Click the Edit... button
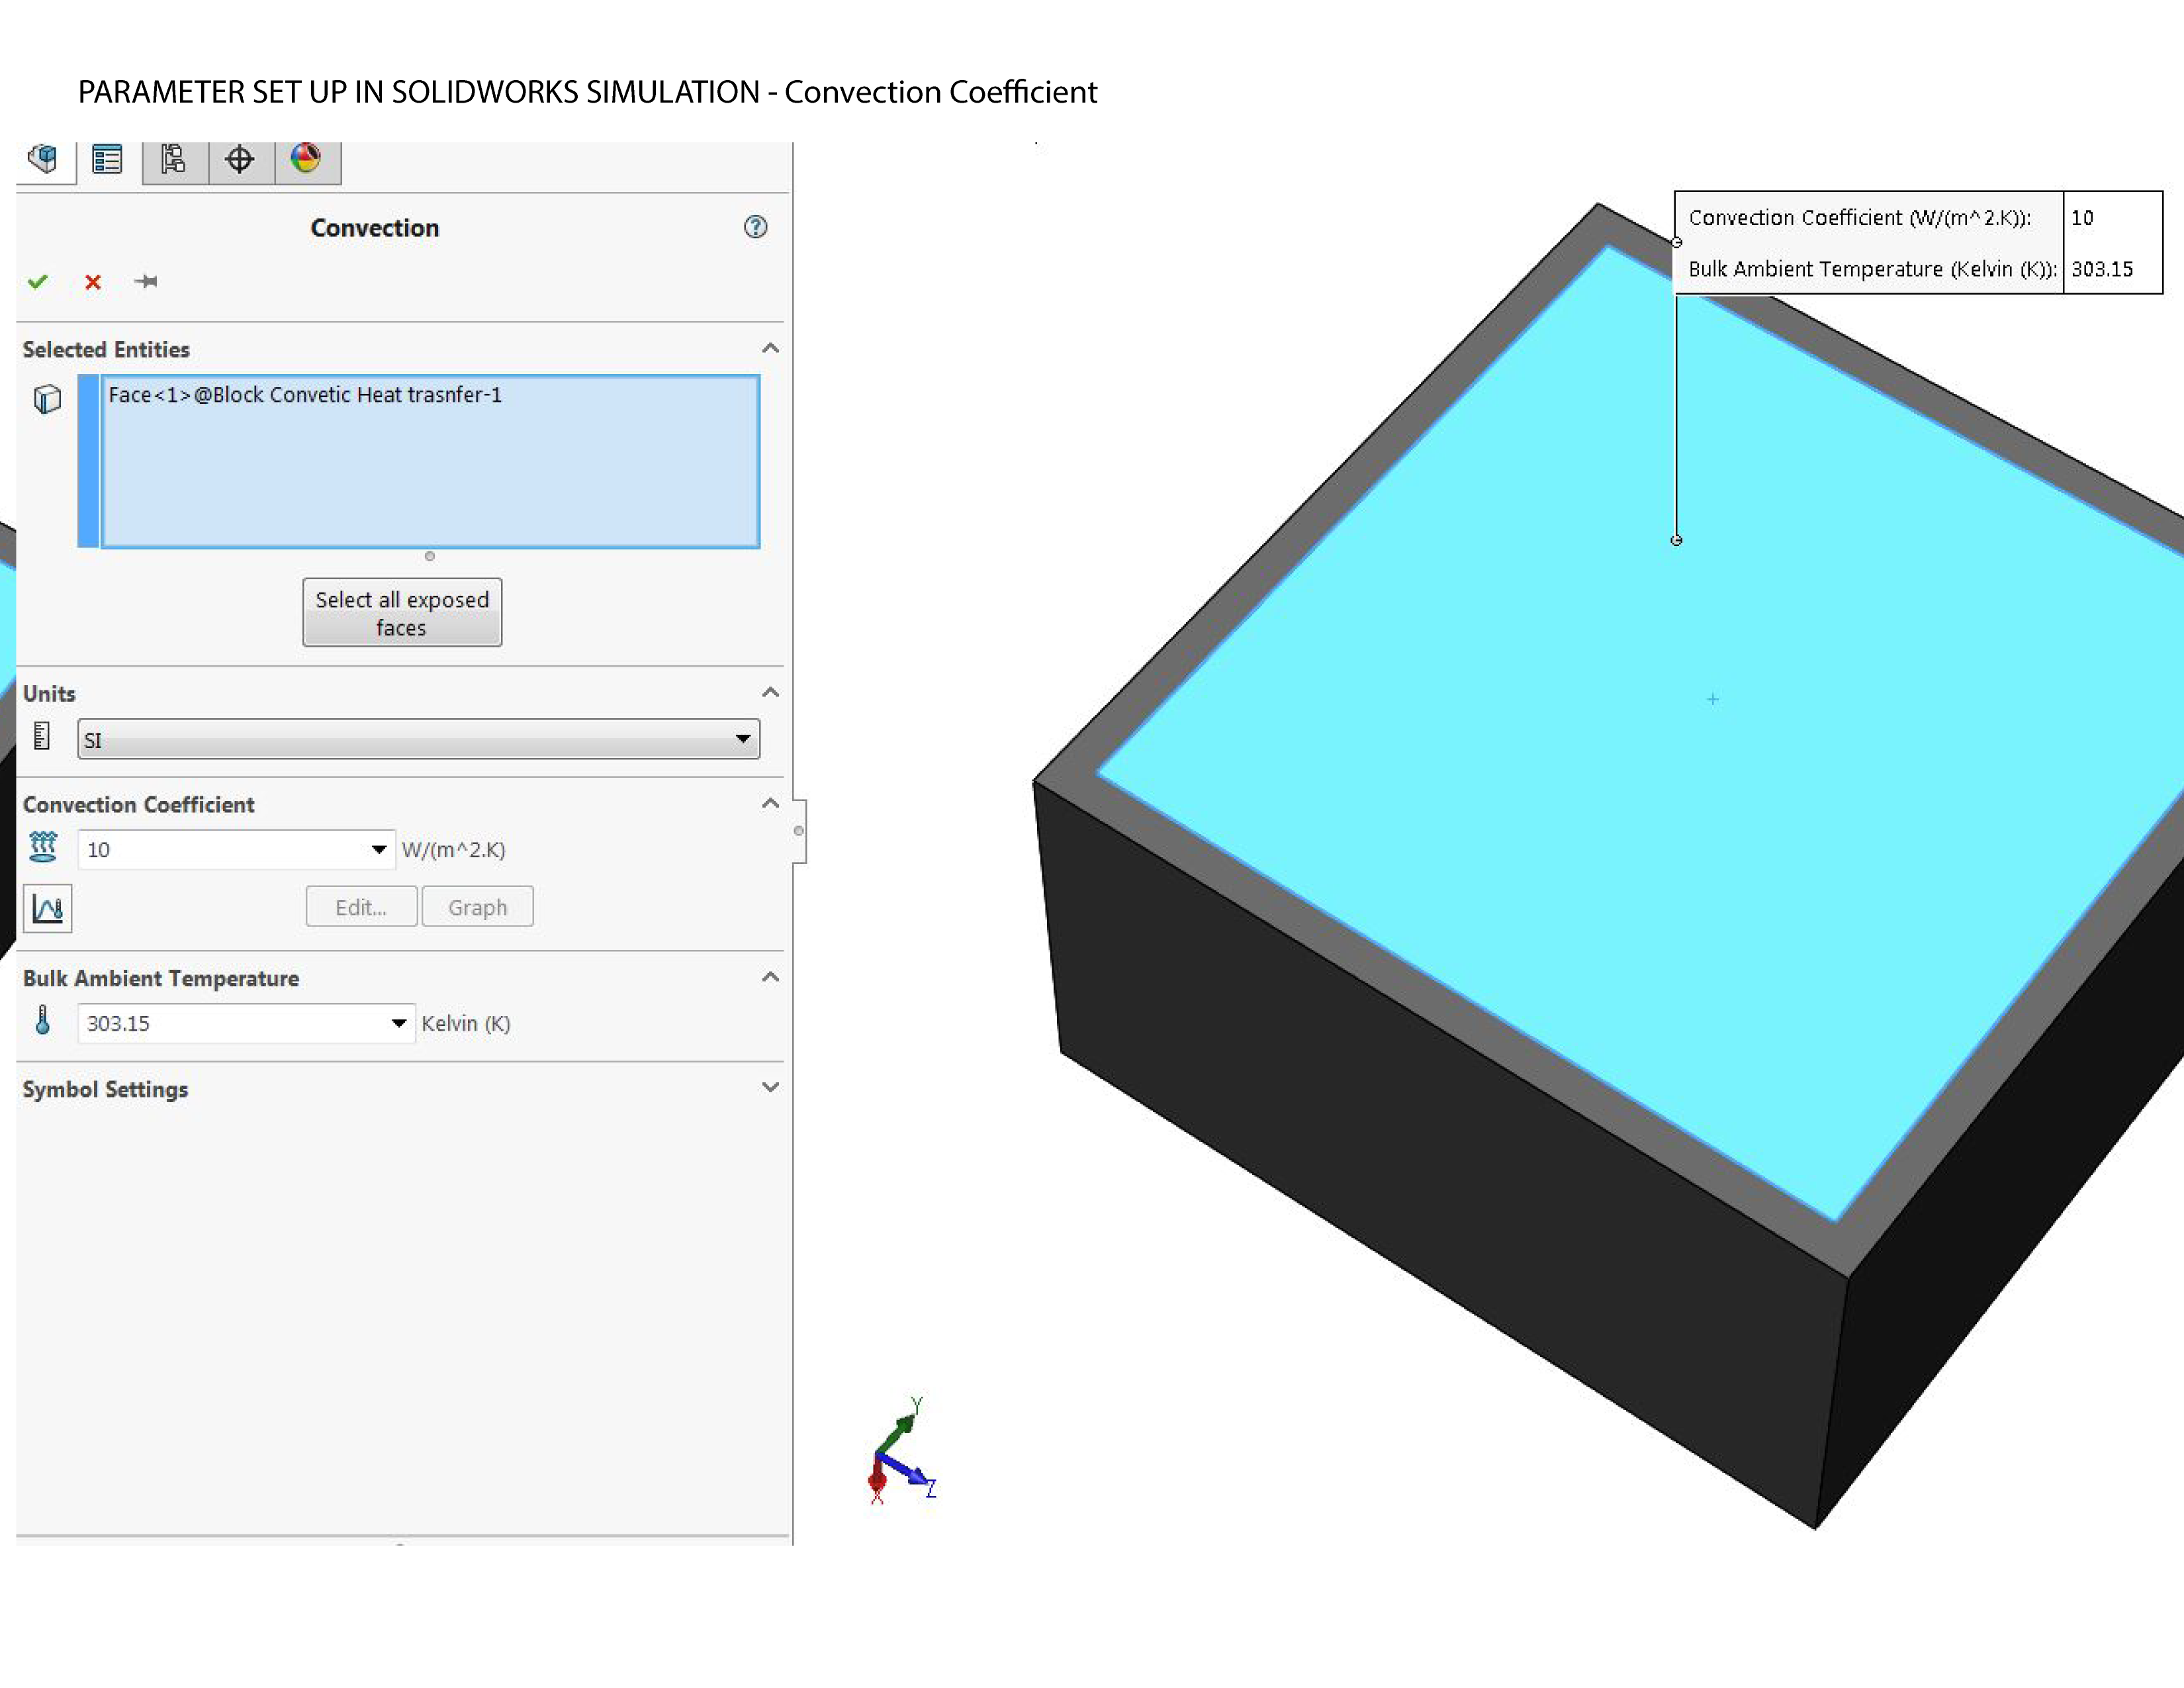 361,907
